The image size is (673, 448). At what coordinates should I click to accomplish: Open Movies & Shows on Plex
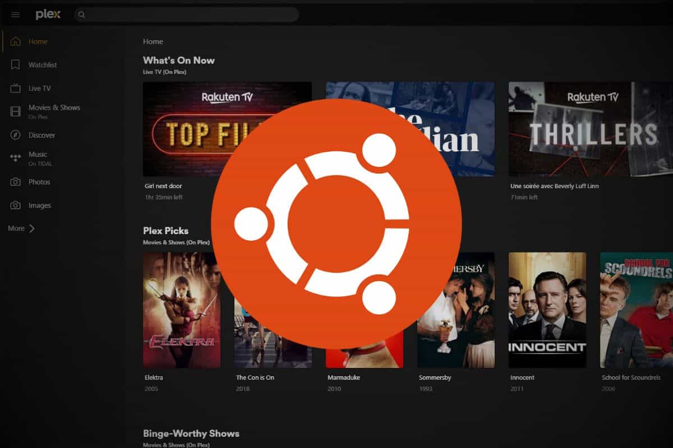point(54,111)
